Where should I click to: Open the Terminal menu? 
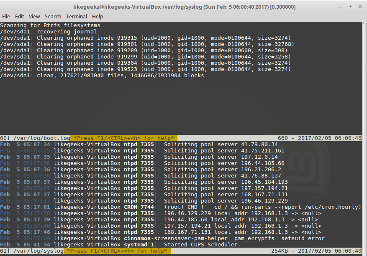[76, 17]
